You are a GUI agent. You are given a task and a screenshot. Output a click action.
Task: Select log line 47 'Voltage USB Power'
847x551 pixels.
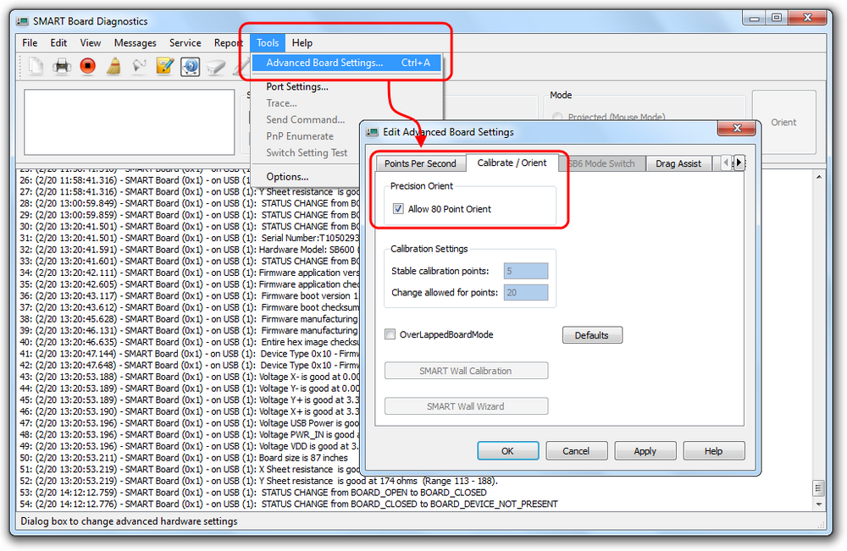coord(189,423)
